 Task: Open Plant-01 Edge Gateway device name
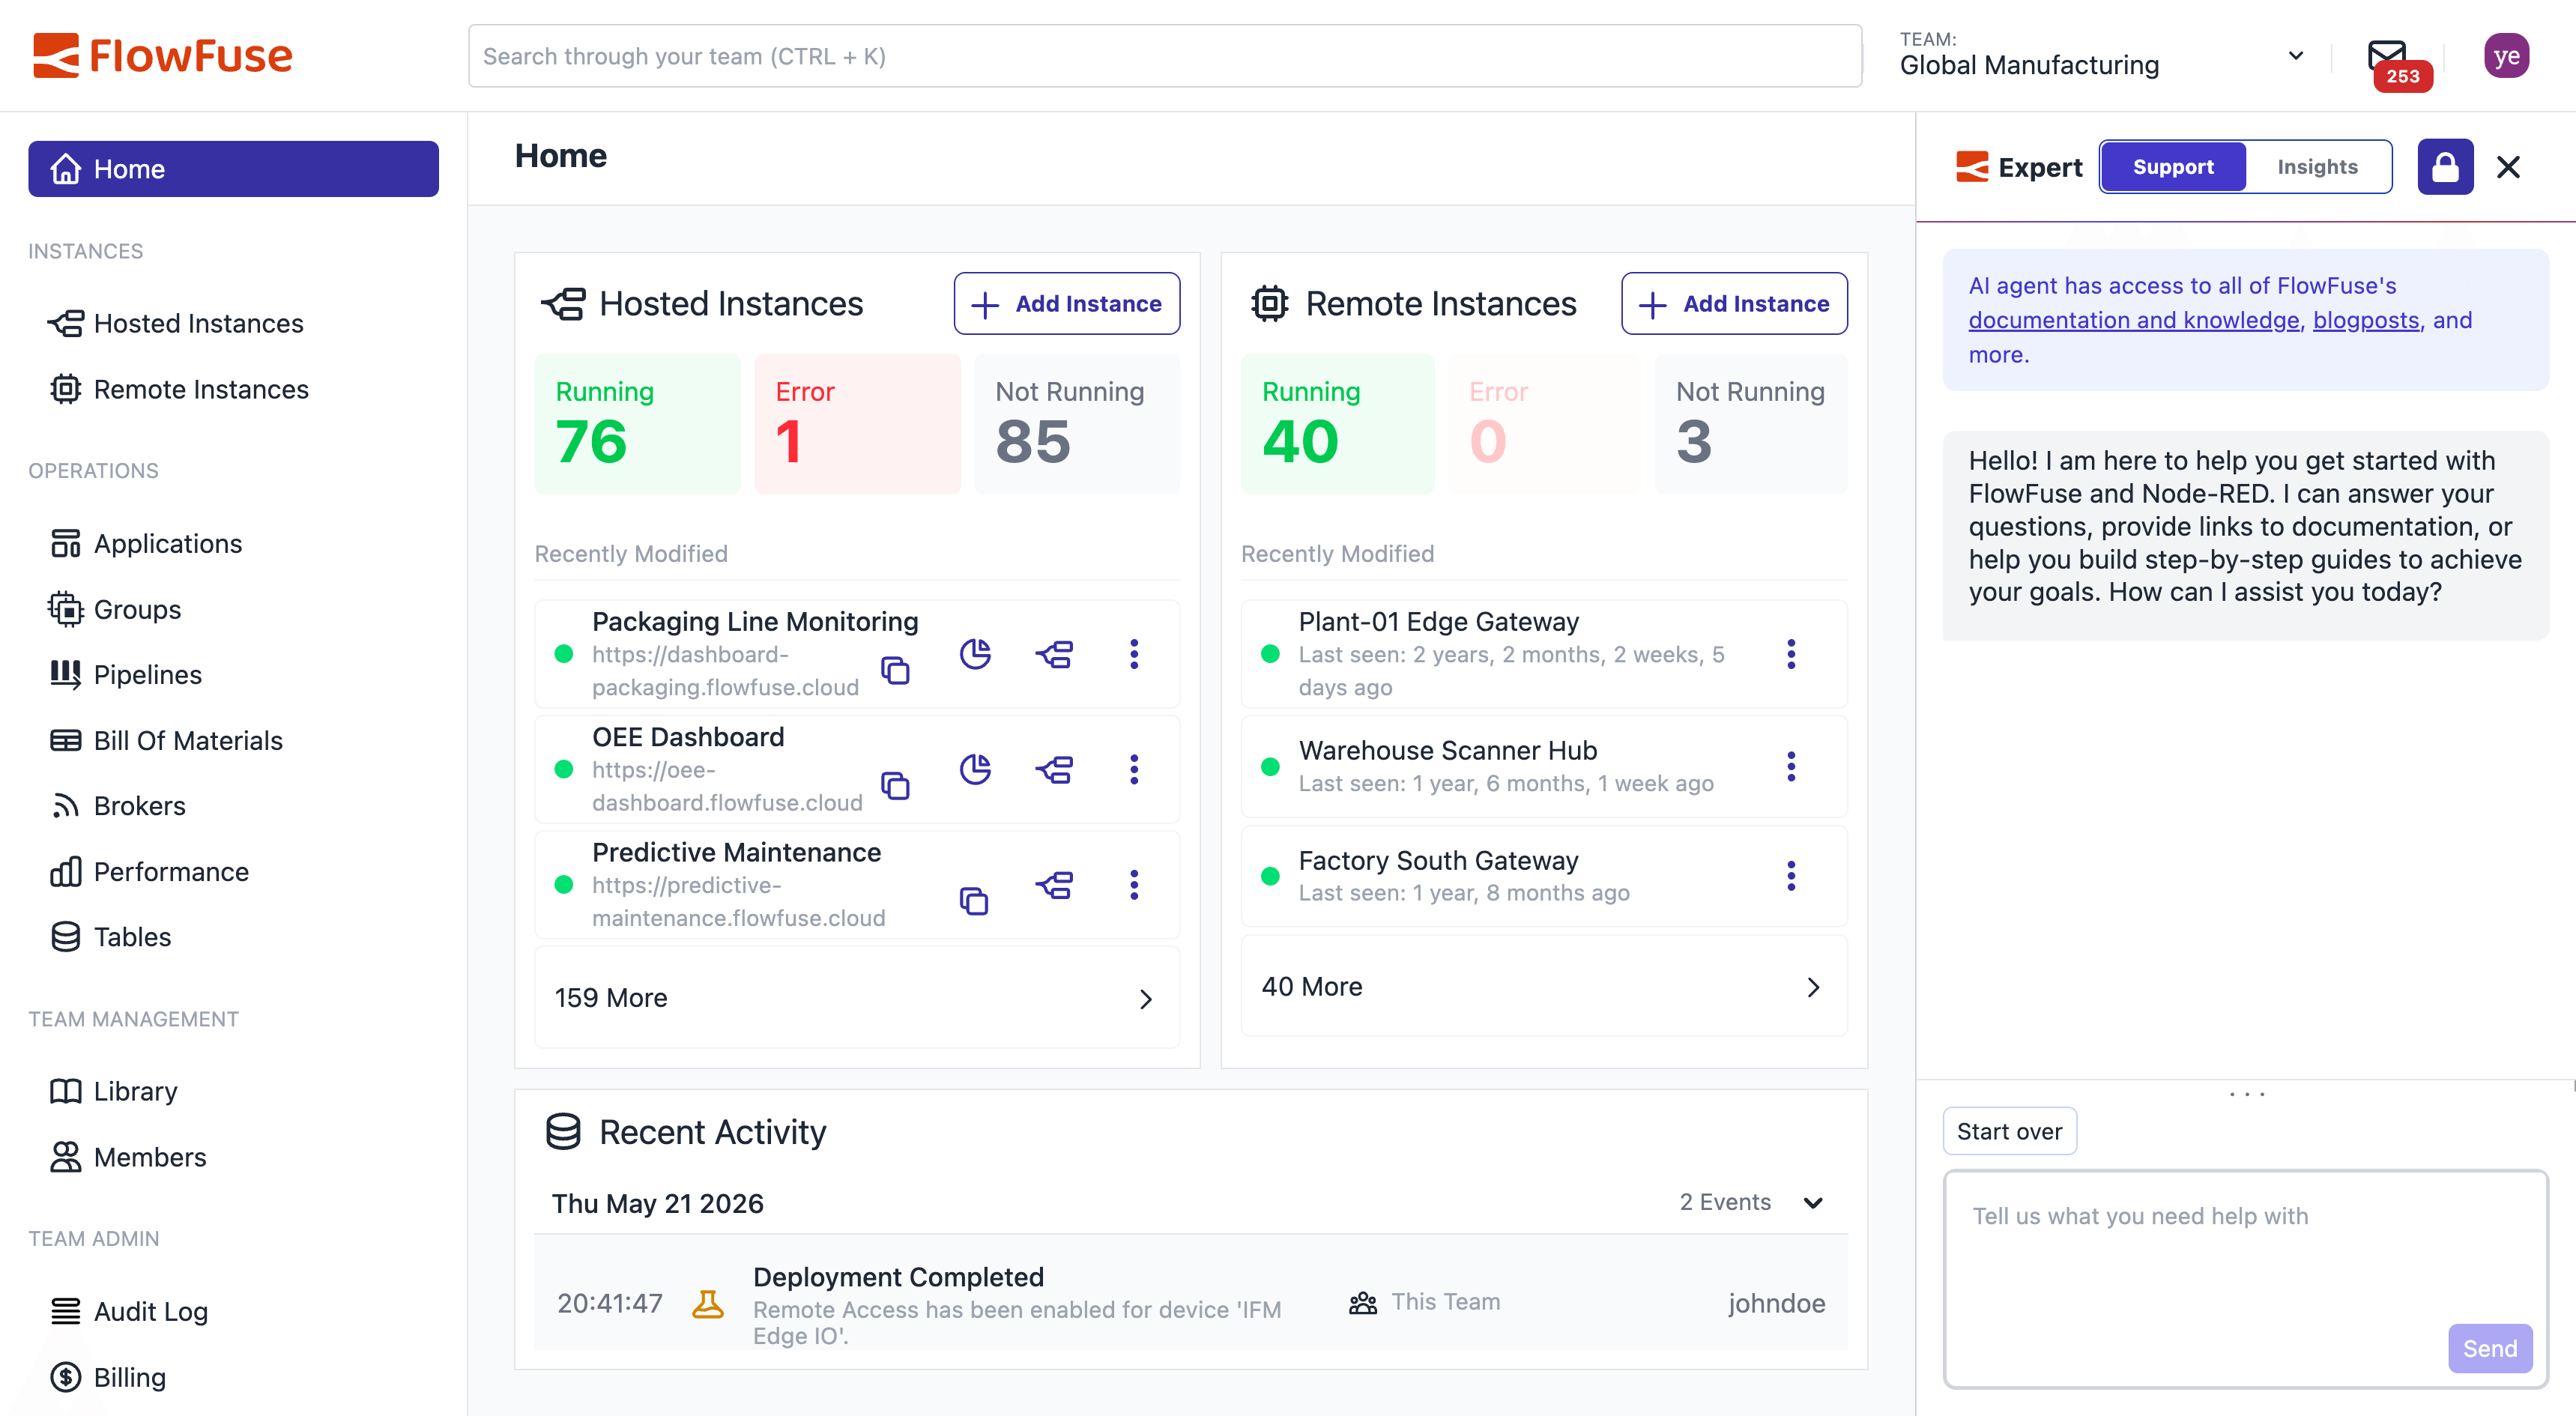(x=1438, y=622)
